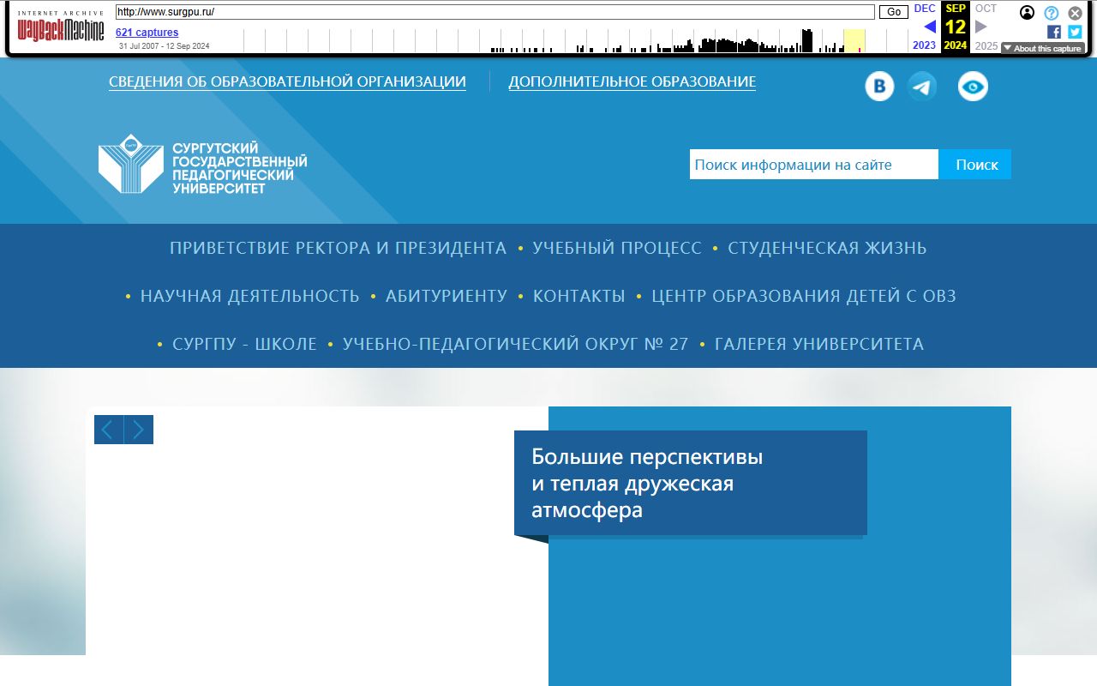Go to next slide arrow
Image resolution: width=1097 pixels, height=686 pixels.
pyautogui.click(x=139, y=430)
